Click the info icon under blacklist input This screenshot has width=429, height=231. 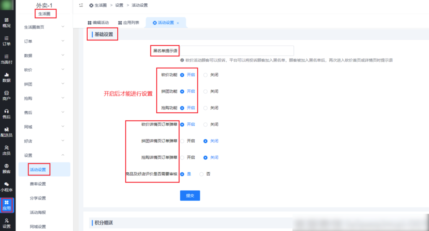coord(182,60)
